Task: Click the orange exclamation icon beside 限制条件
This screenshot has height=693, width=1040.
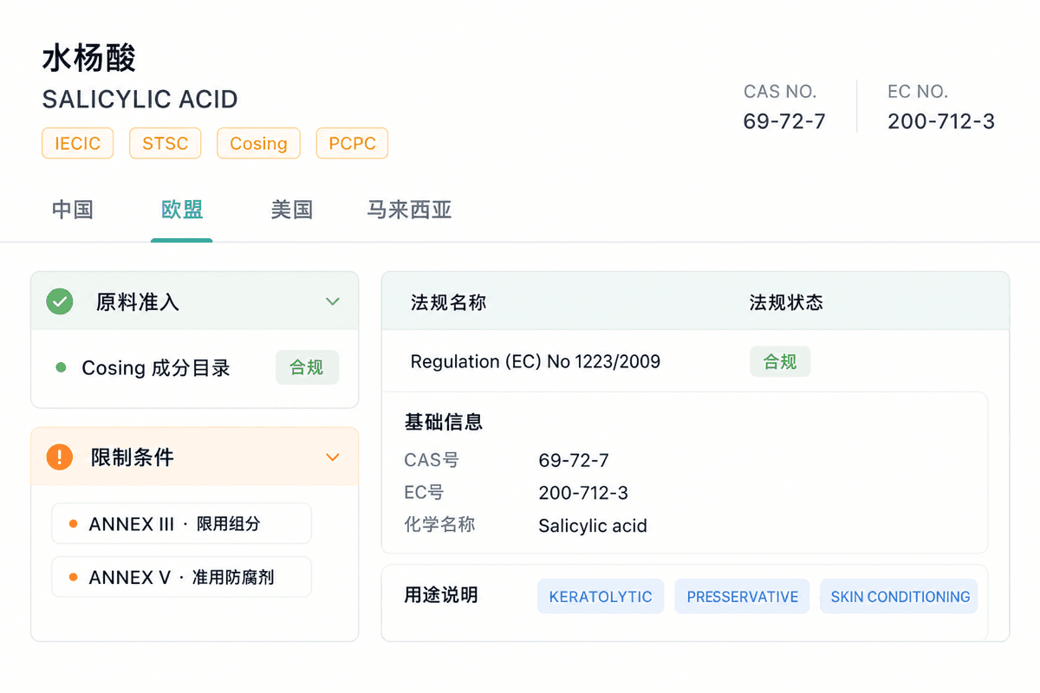Action: click(59, 457)
